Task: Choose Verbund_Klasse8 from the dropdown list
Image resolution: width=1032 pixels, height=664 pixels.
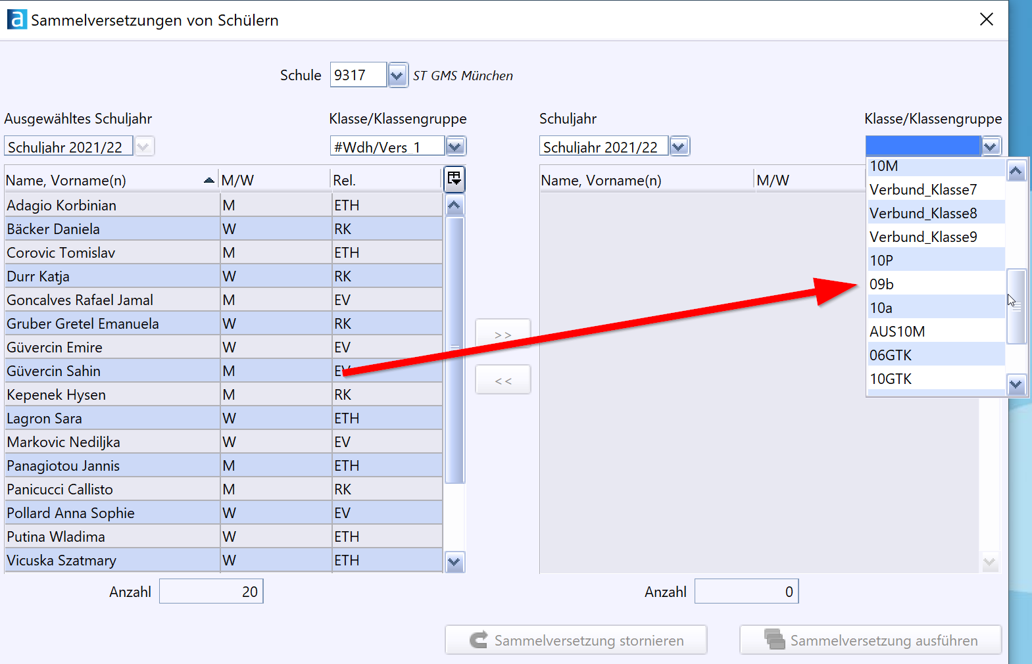Action: pos(936,213)
